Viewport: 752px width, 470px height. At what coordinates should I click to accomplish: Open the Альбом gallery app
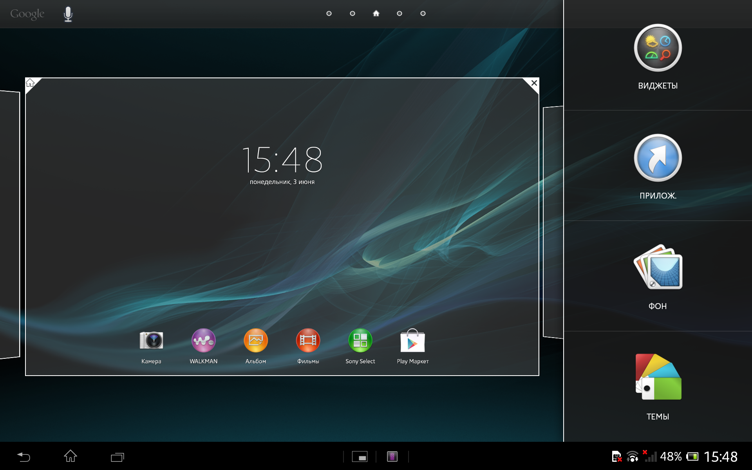pos(256,346)
